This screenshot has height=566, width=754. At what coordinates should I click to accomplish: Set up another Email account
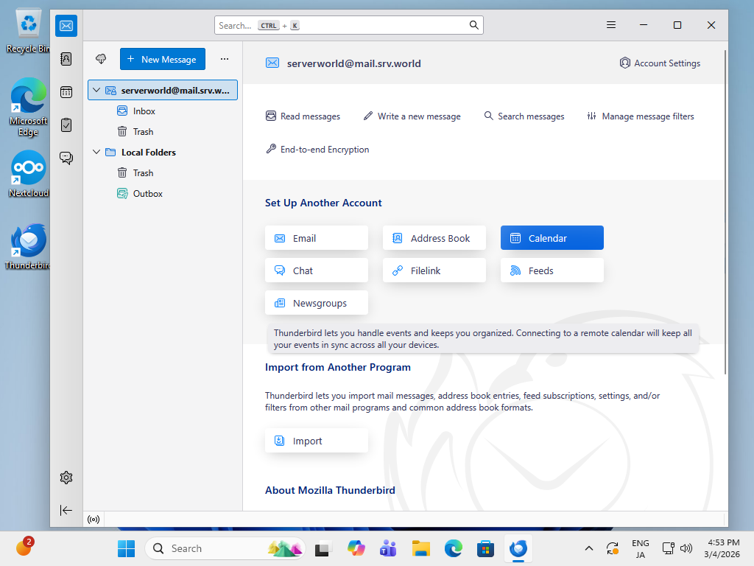(317, 238)
